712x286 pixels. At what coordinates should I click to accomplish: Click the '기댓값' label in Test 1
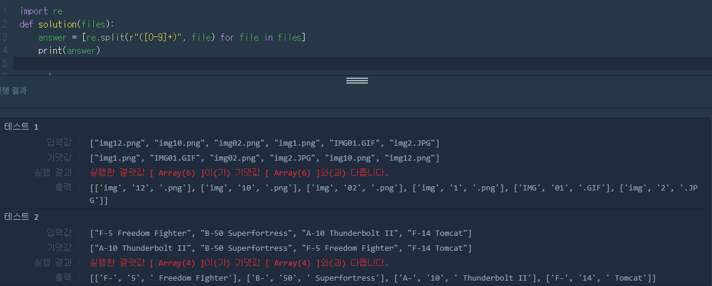pyautogui.click(x=59, y=158)
